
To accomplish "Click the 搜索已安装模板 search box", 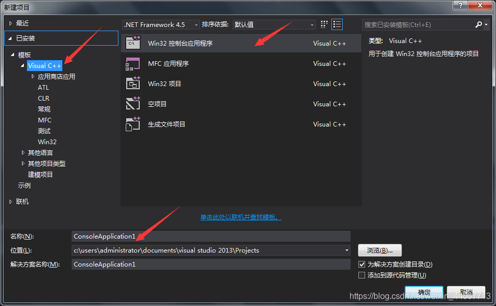I will (418, 24).
